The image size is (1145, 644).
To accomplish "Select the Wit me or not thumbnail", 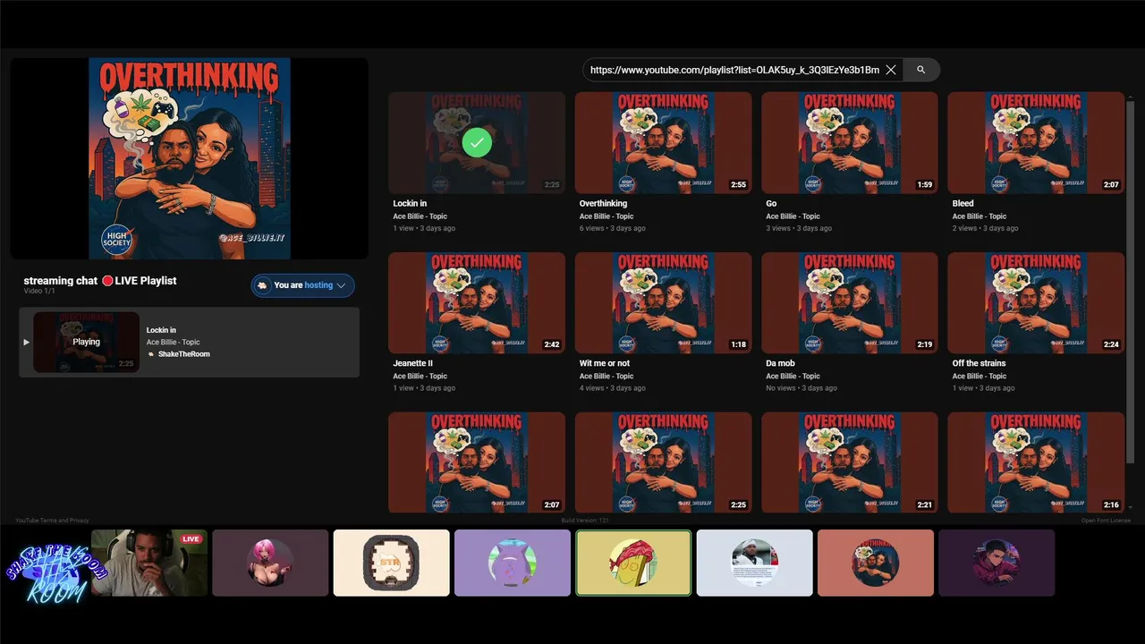I will (x=663, y=302).
